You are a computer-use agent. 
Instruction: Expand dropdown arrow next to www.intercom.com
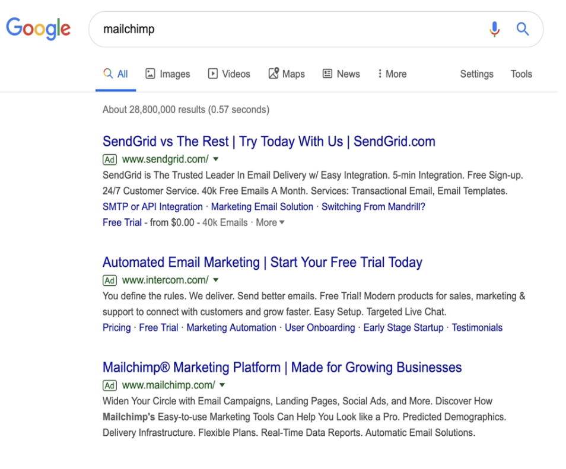[x=216, y=280]
